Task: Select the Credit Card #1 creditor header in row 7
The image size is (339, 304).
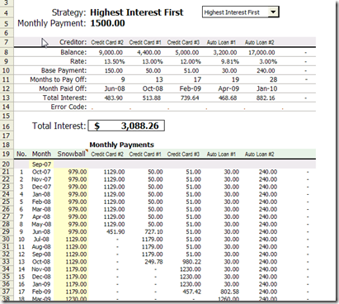Action: coord(145,42)
